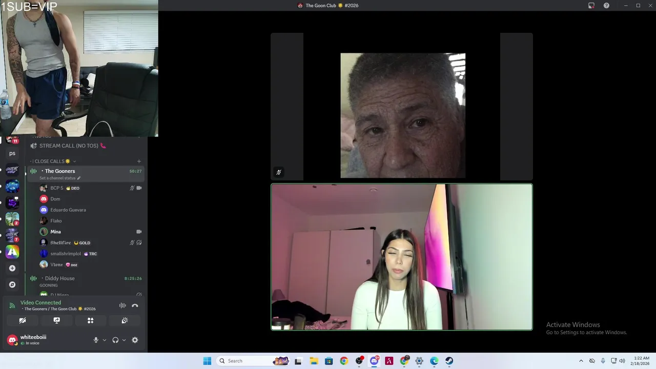Turn on camera in voice panel
Image resolution: width=656 pixels, height=369 pixels.
click(23, 320)
